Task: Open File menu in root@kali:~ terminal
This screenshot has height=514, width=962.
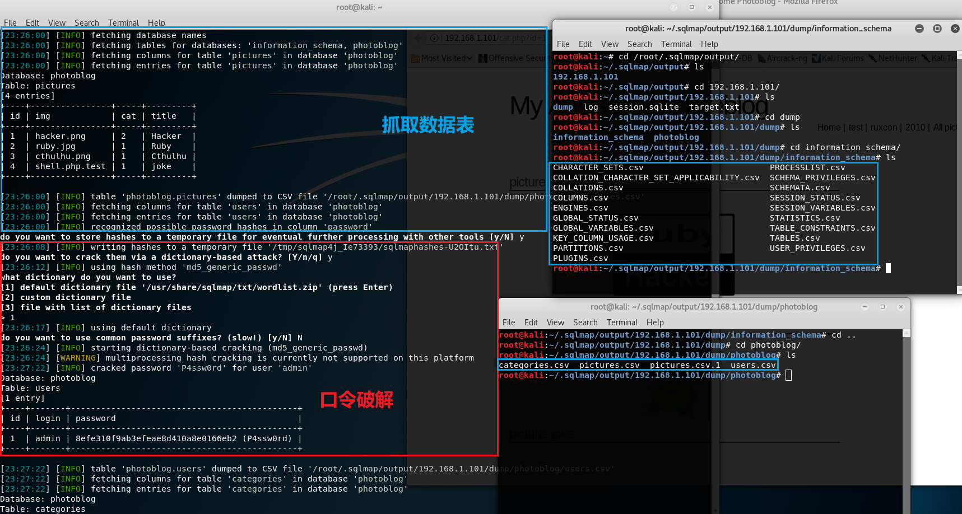Action: click(x=10, y=23)
